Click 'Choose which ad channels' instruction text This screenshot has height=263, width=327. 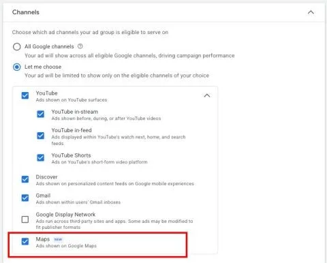pos(90,32)
